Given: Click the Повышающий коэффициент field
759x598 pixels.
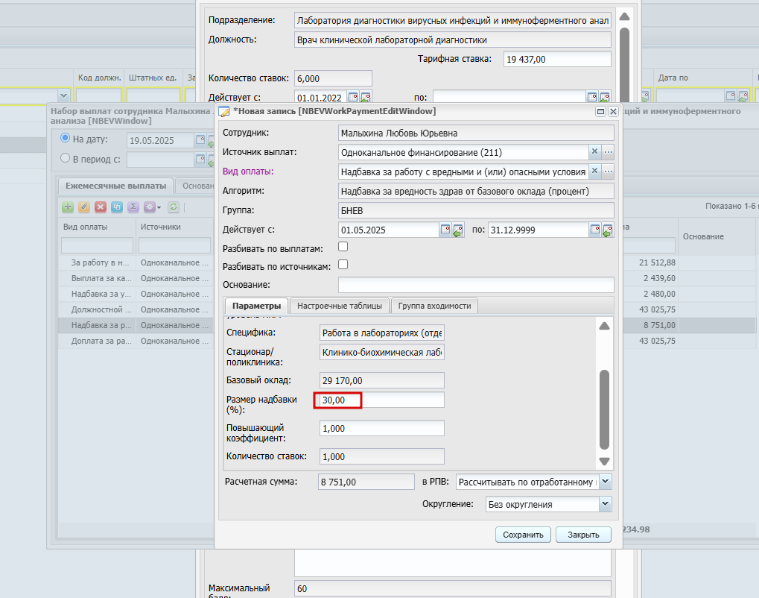Looking at the screenshot, I should click(x=382, y=429).
